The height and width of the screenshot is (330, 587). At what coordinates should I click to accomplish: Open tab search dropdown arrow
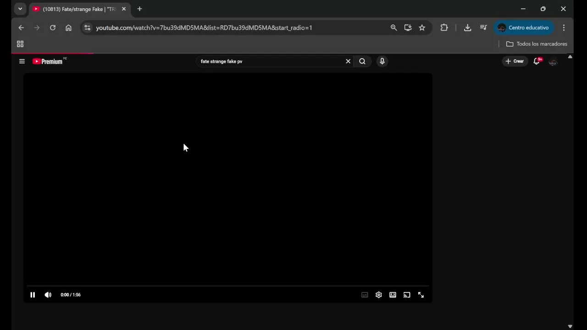click(20, 9)
